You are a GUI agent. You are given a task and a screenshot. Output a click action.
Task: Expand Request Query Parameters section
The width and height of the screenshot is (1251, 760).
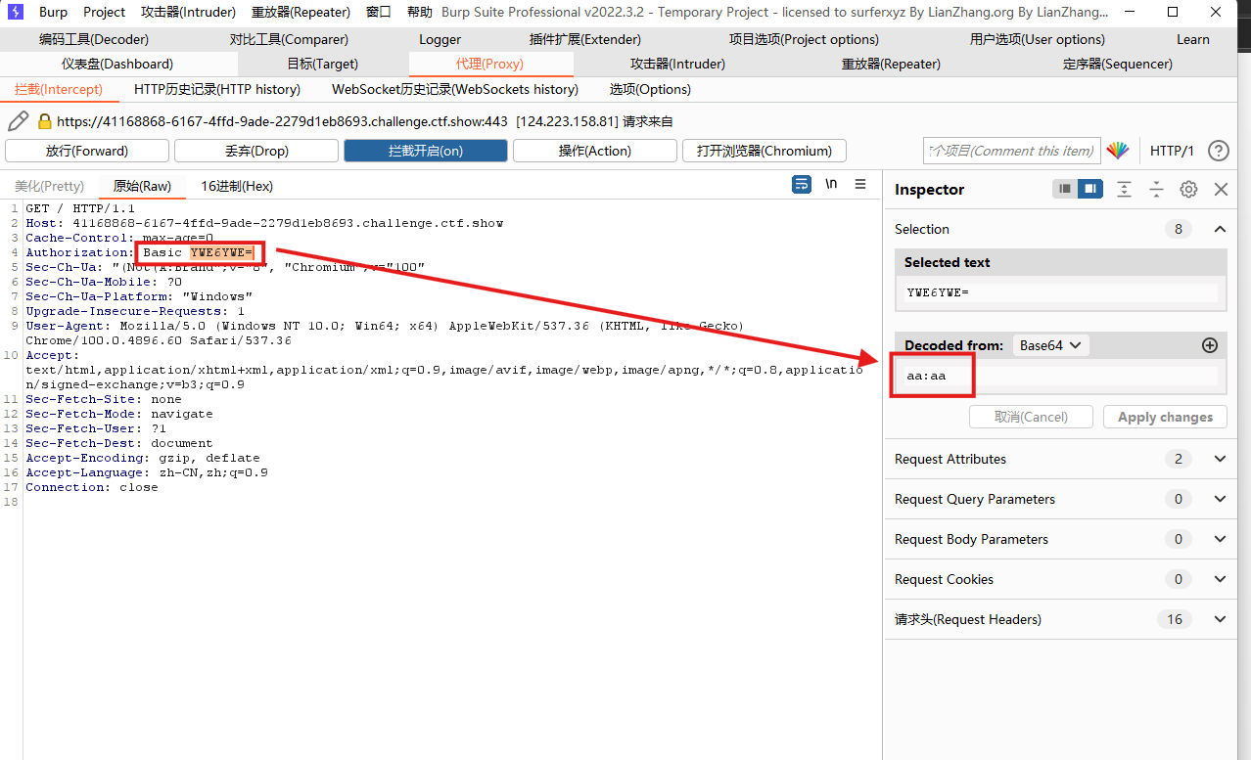[1220, 499]
